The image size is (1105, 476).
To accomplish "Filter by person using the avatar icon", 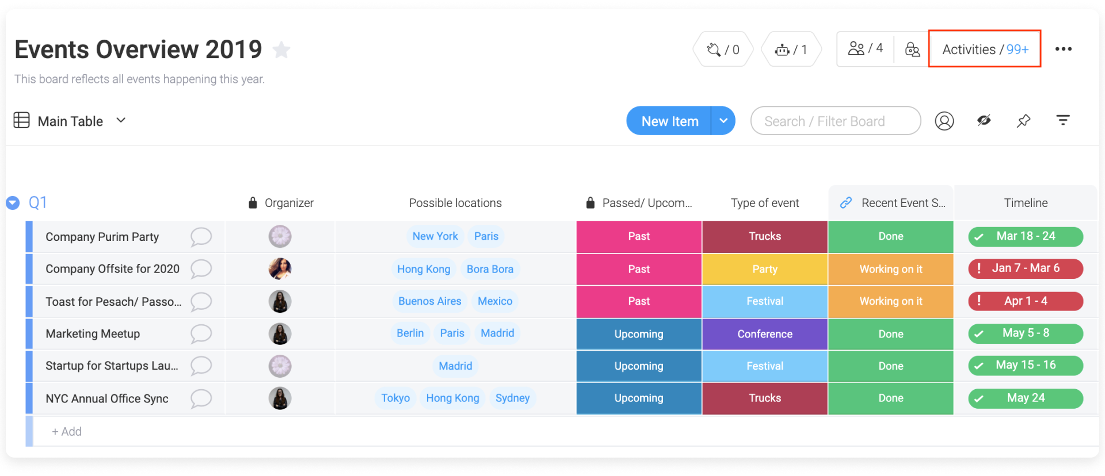I will pos(944,121).
